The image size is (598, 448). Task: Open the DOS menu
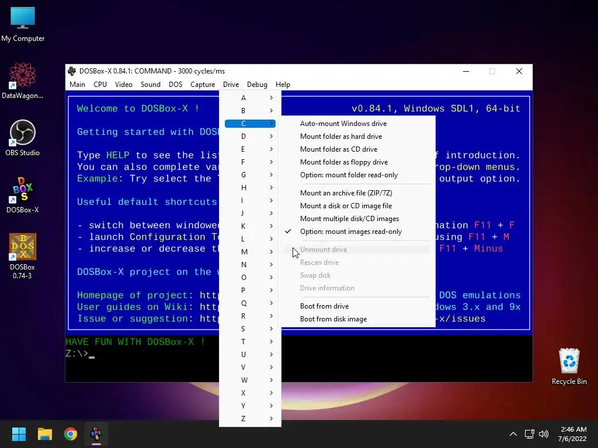click(x=175, y=85)
